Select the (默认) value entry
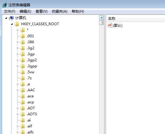The height and width of the screenshot is (134, 165). [118, 26]
